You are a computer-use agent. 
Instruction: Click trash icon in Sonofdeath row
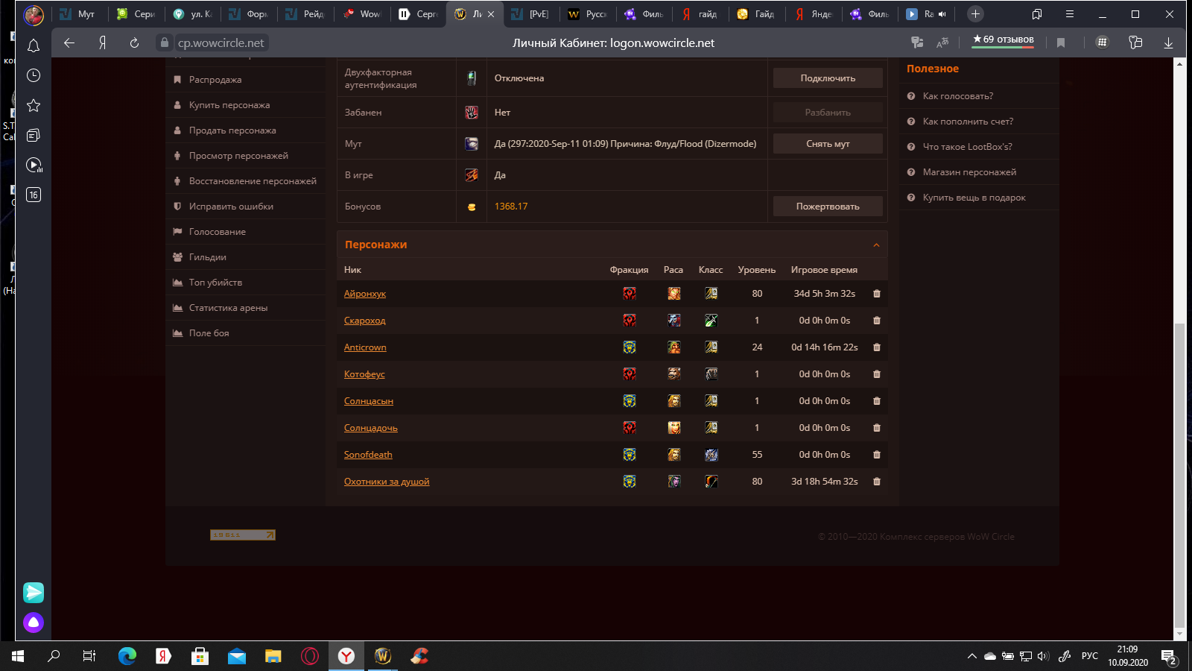[x=876, y=455]
